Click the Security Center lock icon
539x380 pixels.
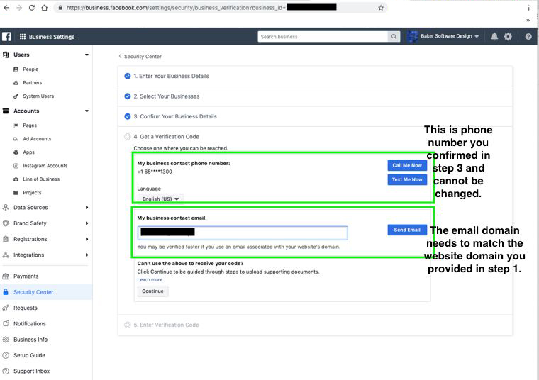point(6,292)
